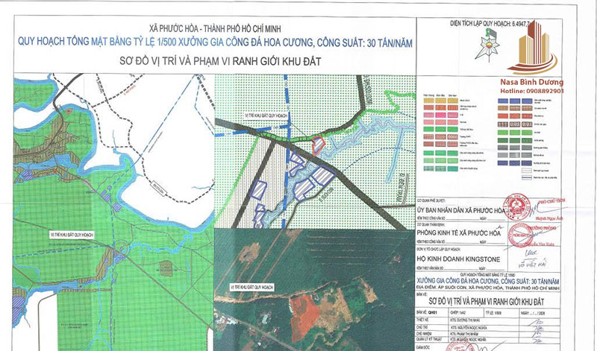Click the top yellow swatch in the left legend column
Screen dimensions: 597x351
point(428,101)
